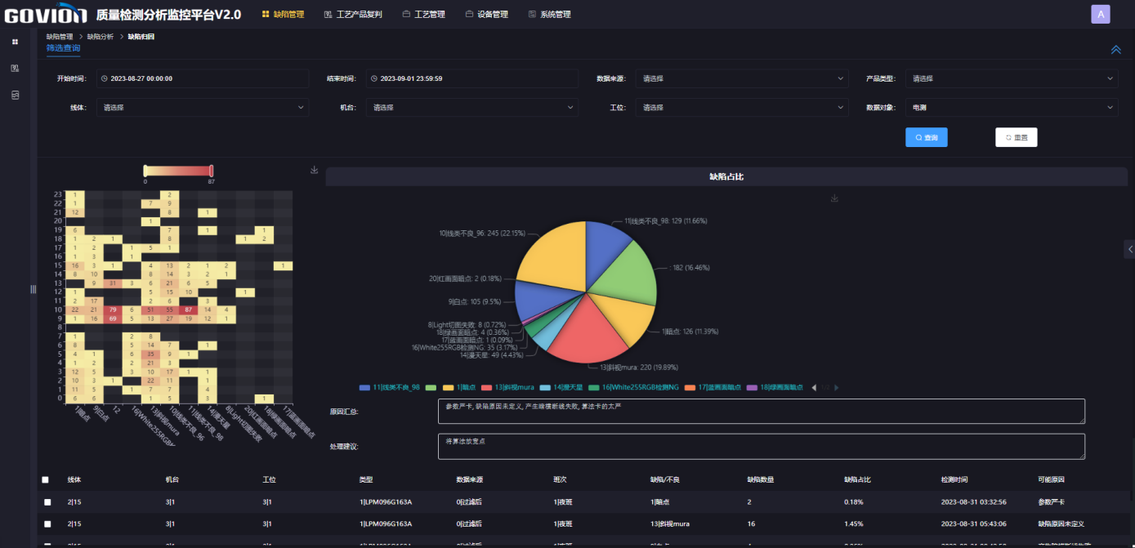1135x548 pixels.
Task: Open the 设备管理 top menu
Action: (x=486, y=15)
